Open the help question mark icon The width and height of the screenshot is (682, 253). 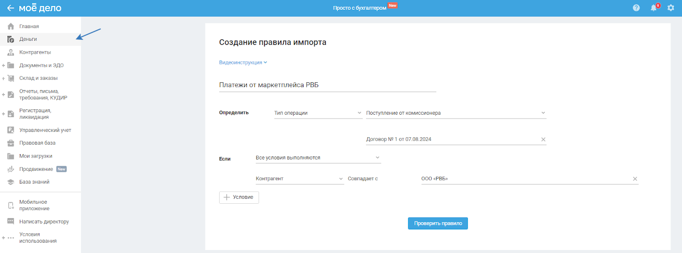coord(637,8)
